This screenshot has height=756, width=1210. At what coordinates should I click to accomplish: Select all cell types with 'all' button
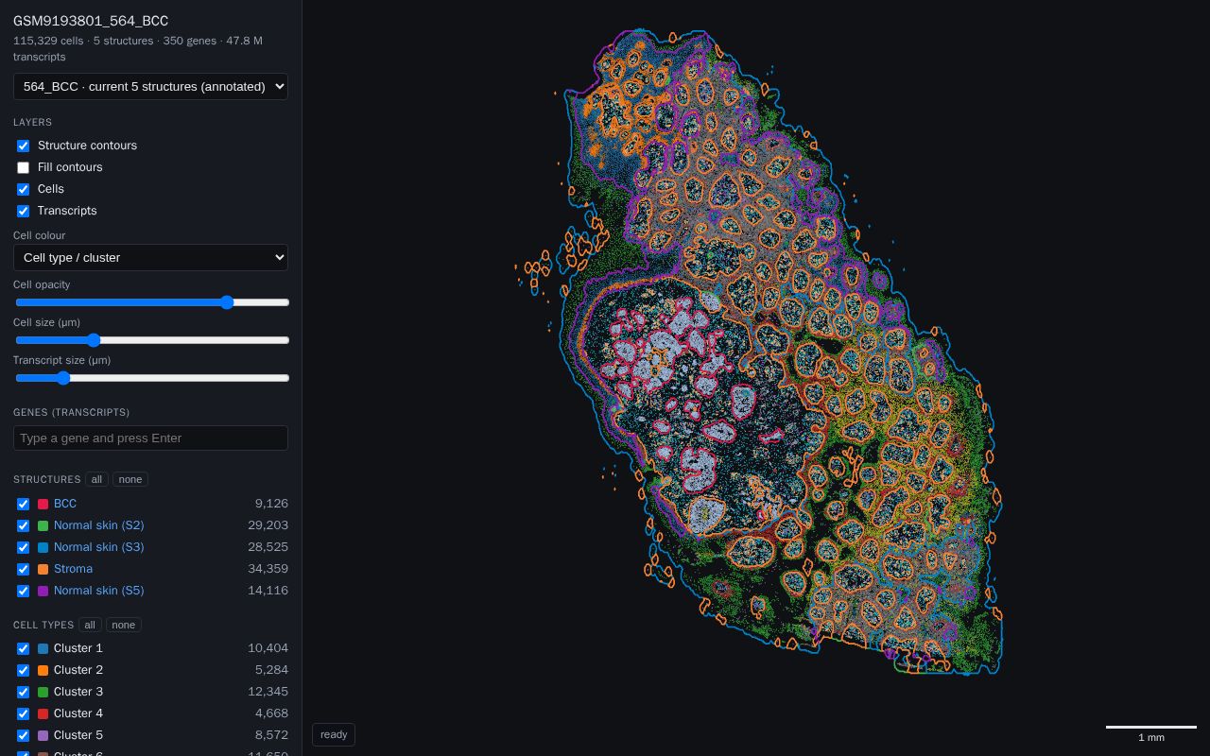coord(90,625)
